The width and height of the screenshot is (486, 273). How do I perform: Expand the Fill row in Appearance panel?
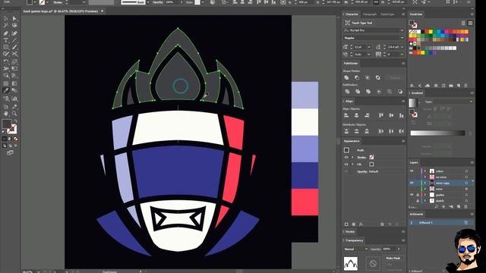point(352,165)
